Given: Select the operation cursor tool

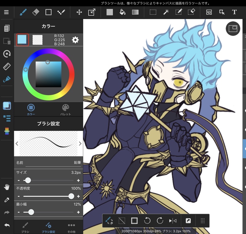Looking at the screenshot, I should [x=222, y=12].
